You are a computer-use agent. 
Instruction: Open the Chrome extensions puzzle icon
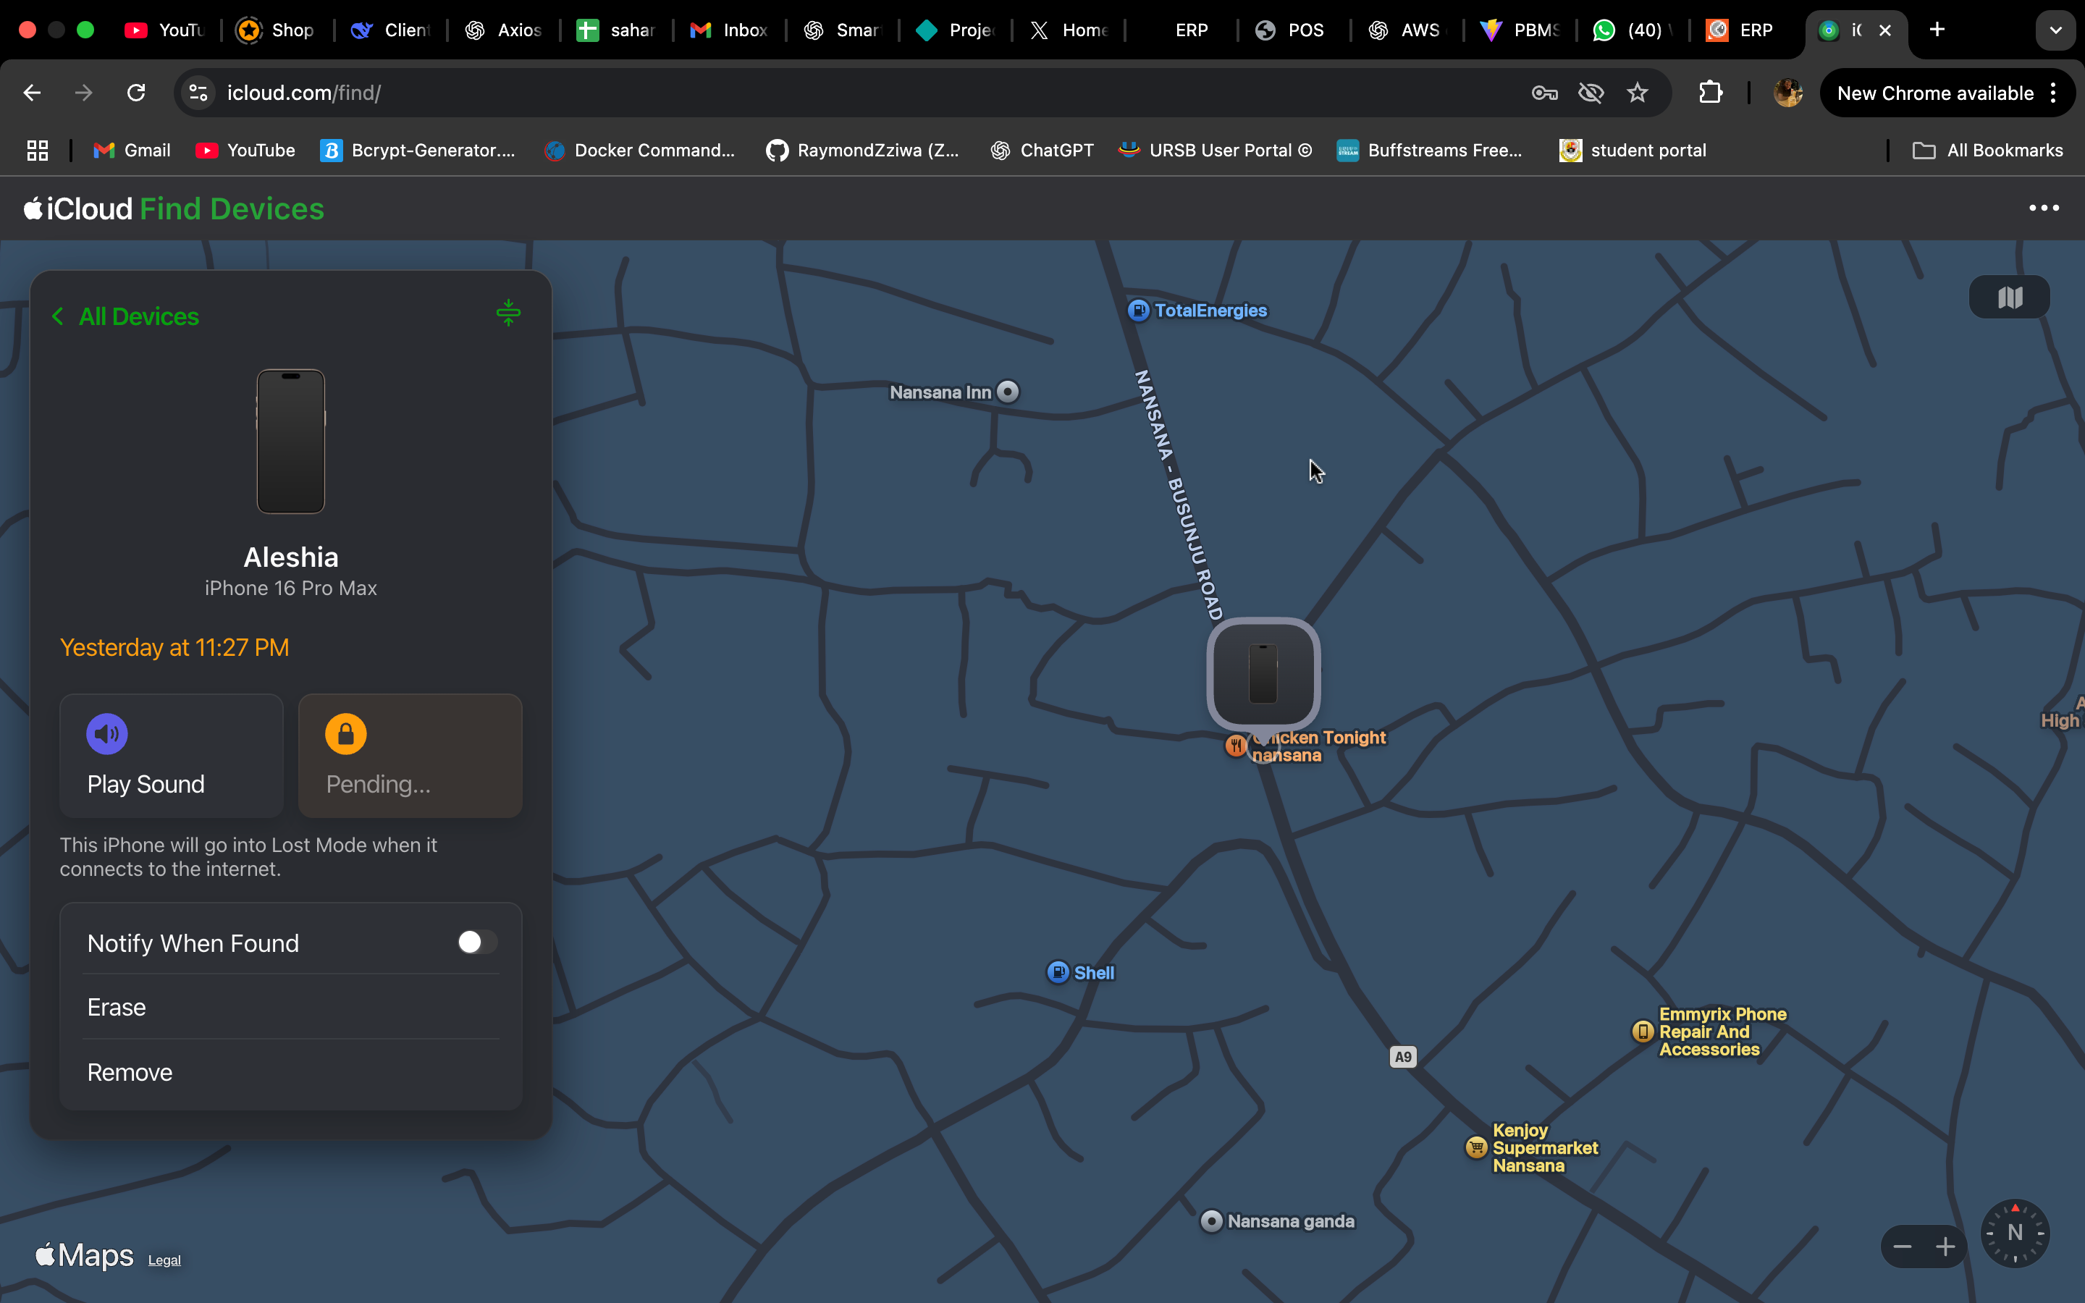pyautogui.click(x=1710, y=93)
